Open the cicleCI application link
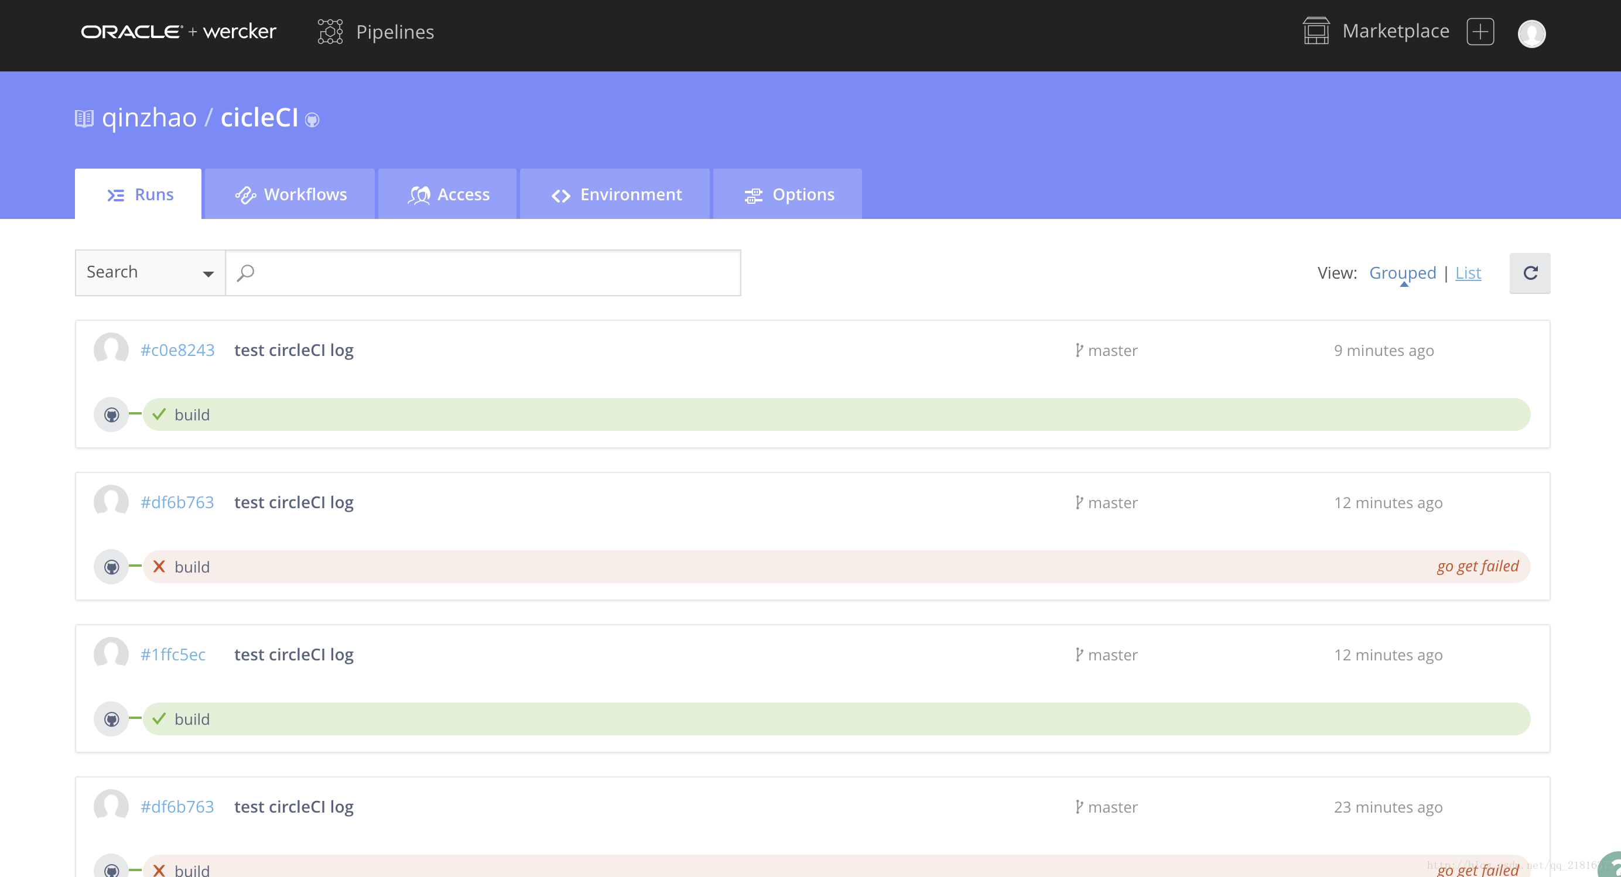1621x877 pixels. 259,118
